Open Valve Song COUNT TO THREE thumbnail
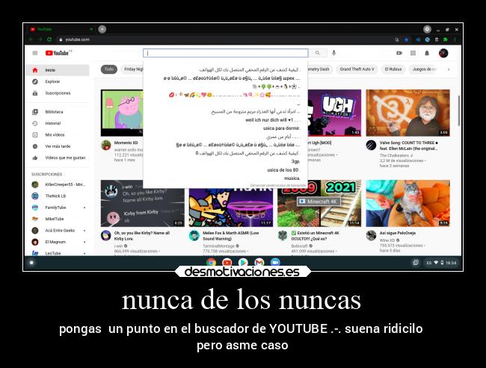 pos(408,113)
